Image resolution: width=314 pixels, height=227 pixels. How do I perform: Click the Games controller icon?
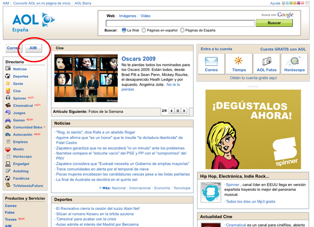[x=8, y=120]
